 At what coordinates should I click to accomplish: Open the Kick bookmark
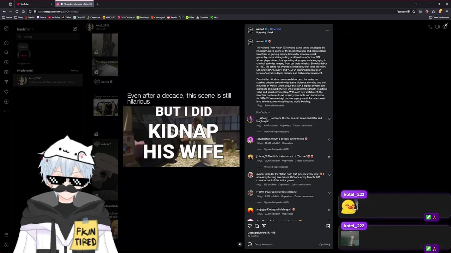click(214, 17)
